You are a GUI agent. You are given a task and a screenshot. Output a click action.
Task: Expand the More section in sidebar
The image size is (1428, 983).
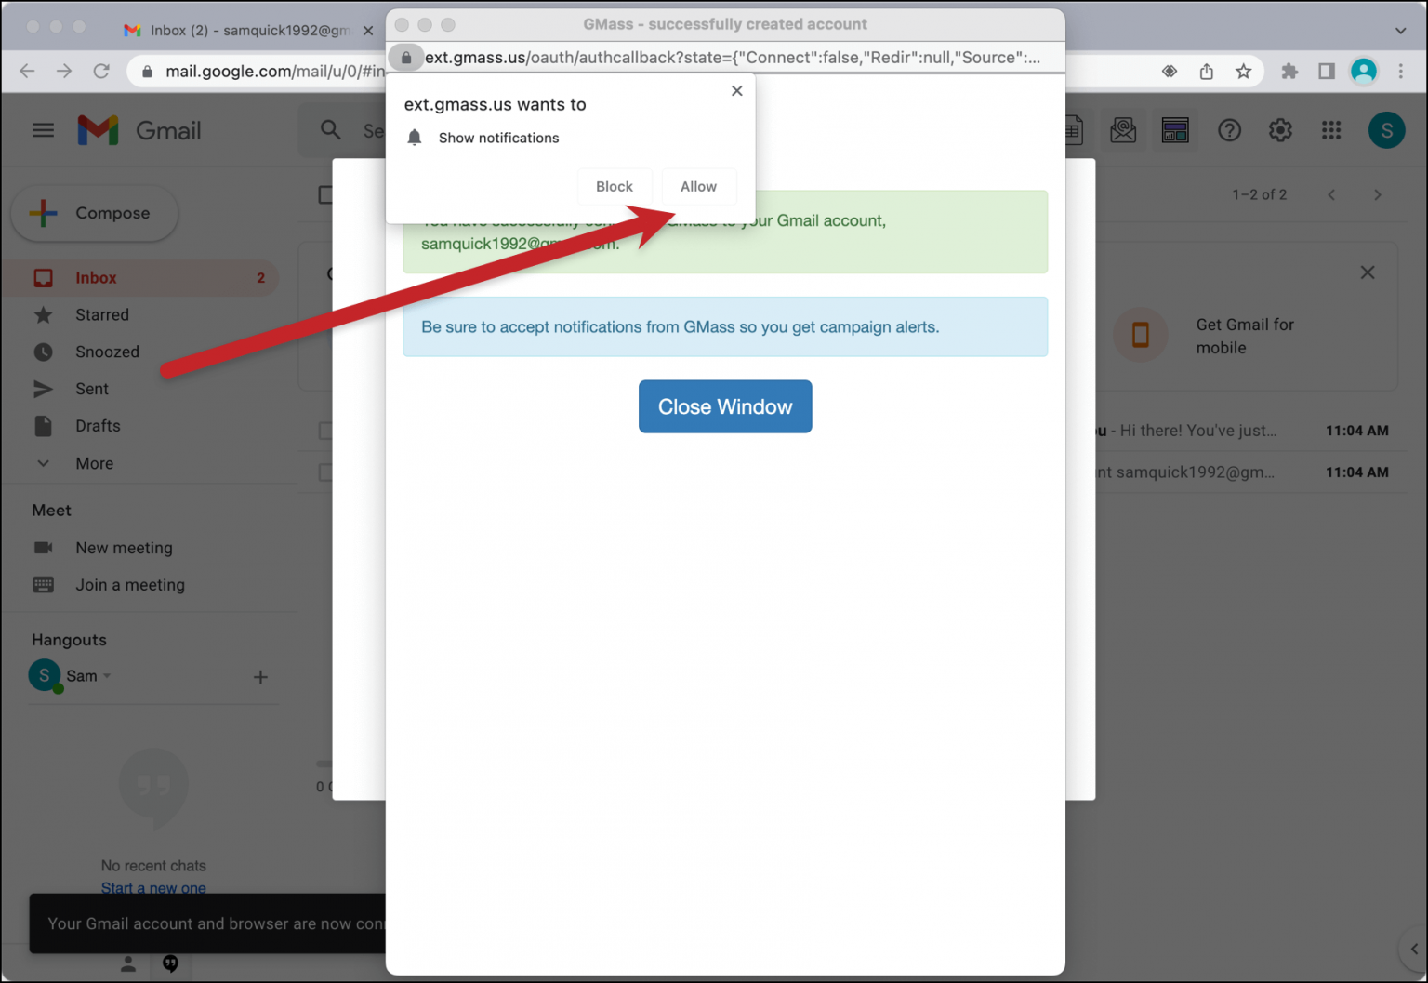click(94, 463)
